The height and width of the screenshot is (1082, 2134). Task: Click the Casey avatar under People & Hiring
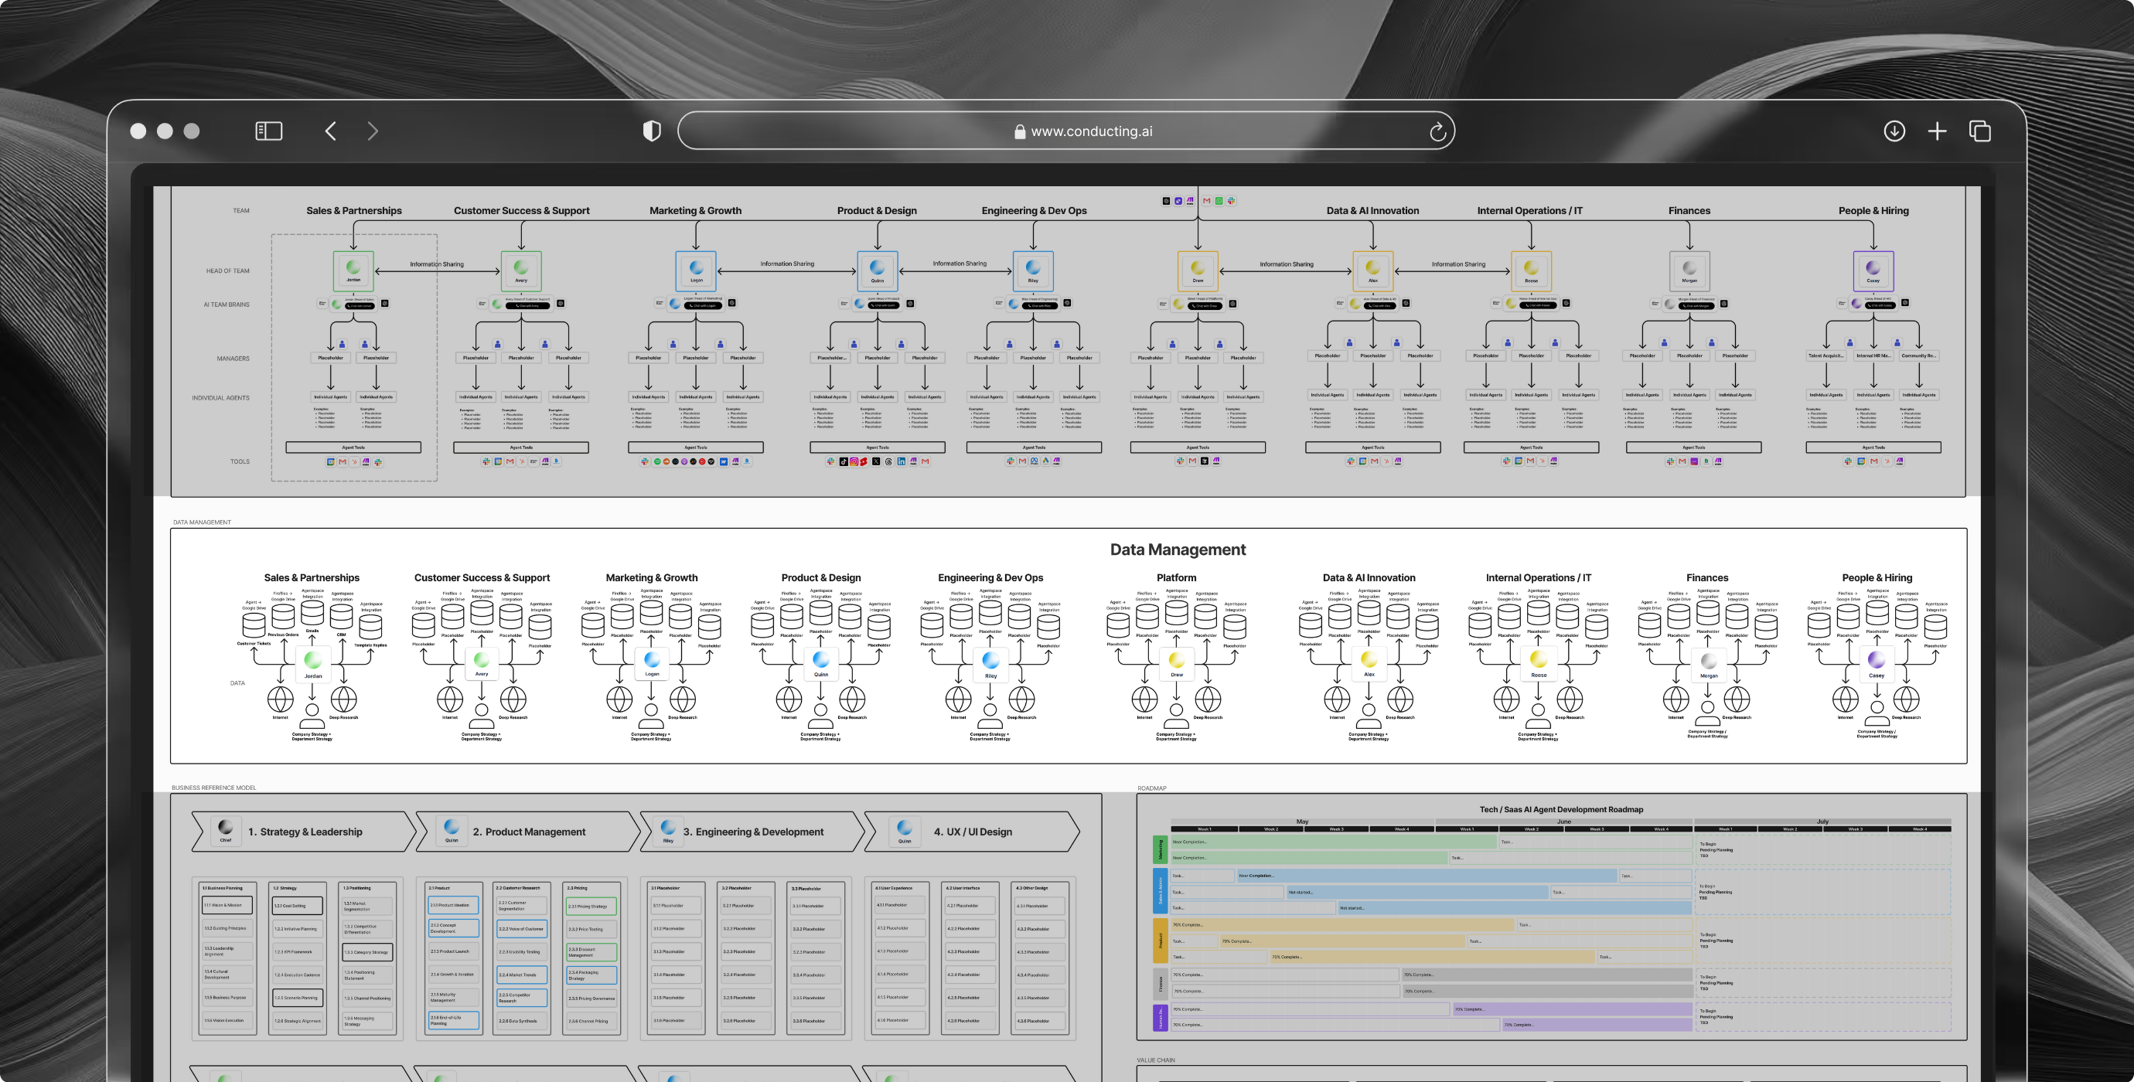(1873, 269)
